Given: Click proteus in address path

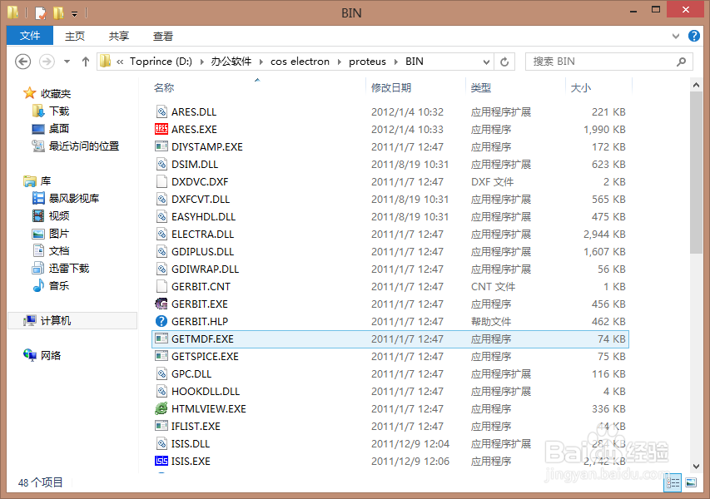Looking at the screenshot, I should coord(367,62).
